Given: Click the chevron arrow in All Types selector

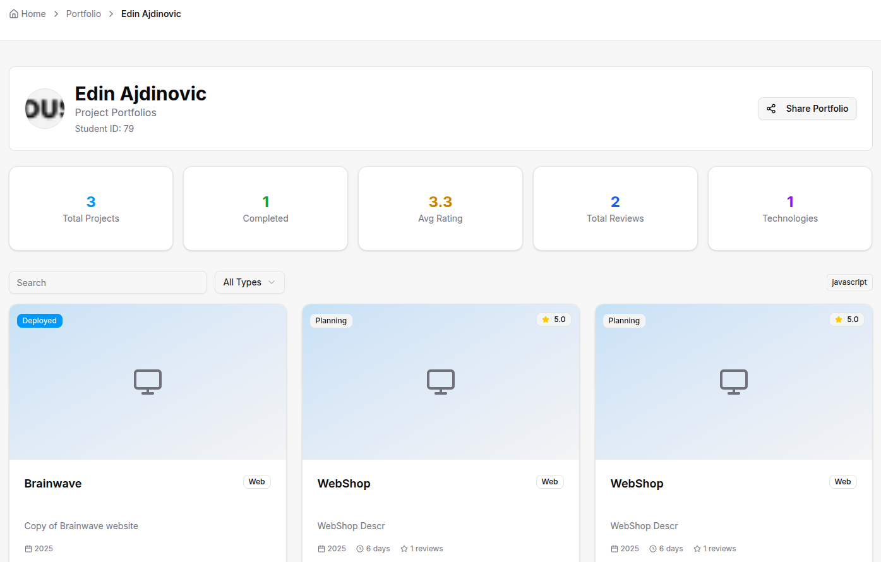Looking at the screenshot, I should [x=272, y=282].
